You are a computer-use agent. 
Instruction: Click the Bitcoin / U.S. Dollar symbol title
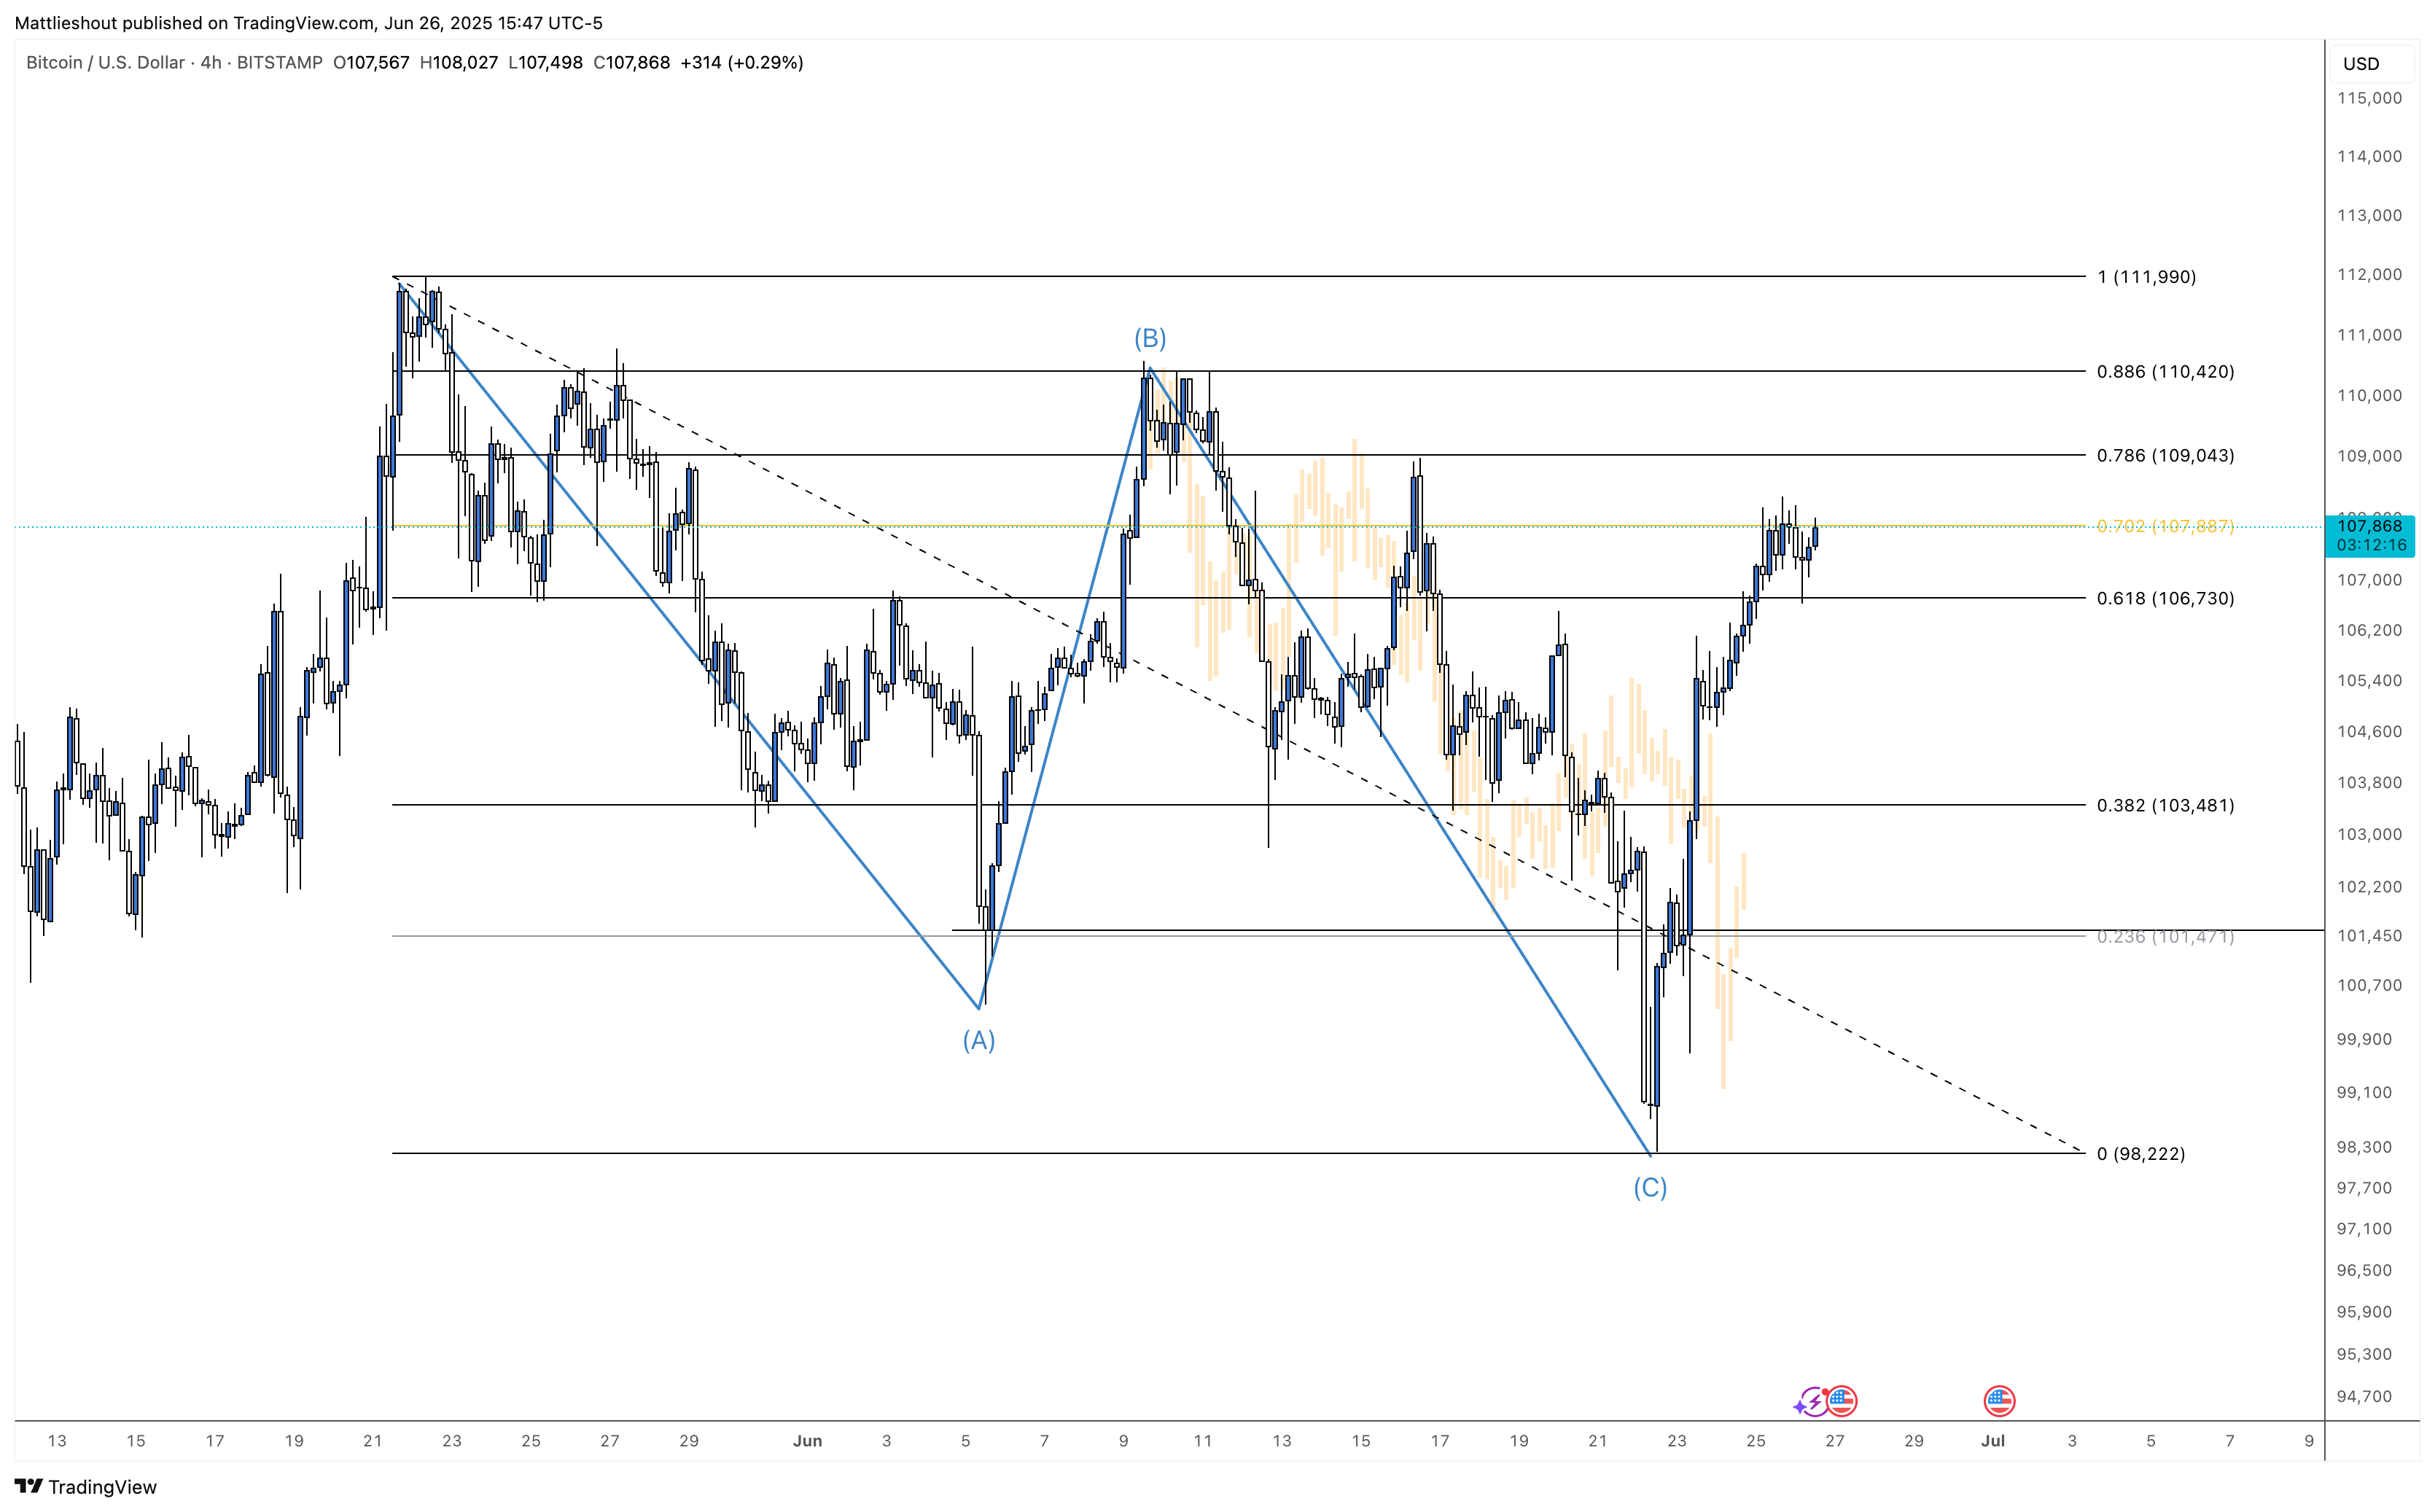(105, 63)
